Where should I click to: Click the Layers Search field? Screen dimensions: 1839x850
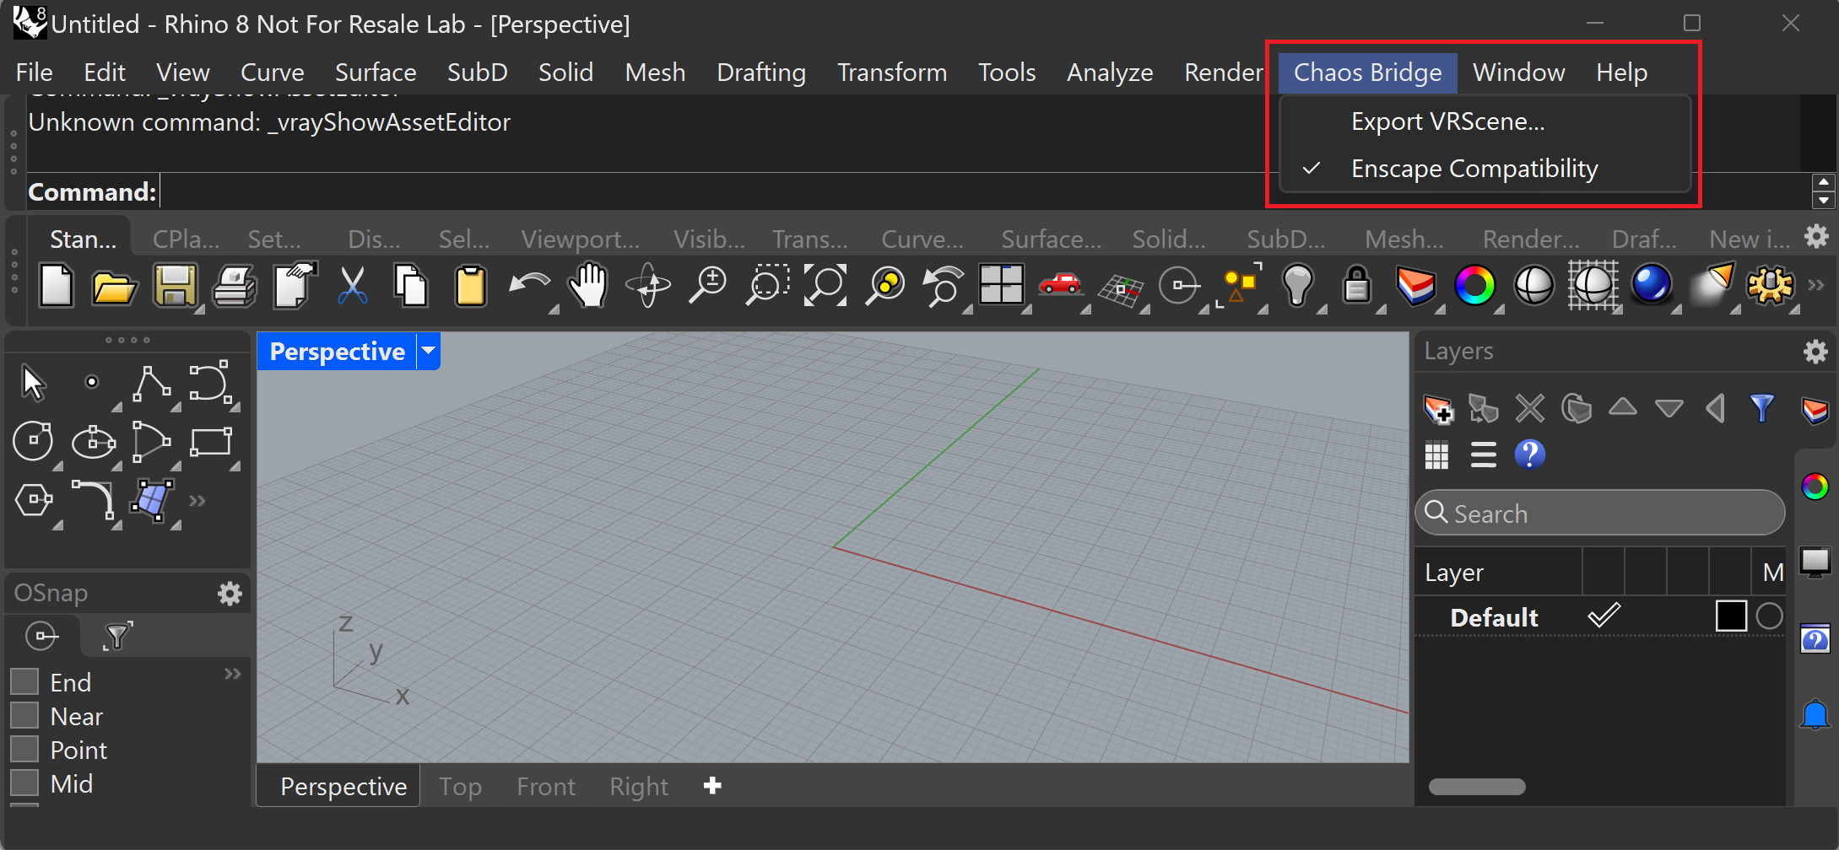[1600, 513]
